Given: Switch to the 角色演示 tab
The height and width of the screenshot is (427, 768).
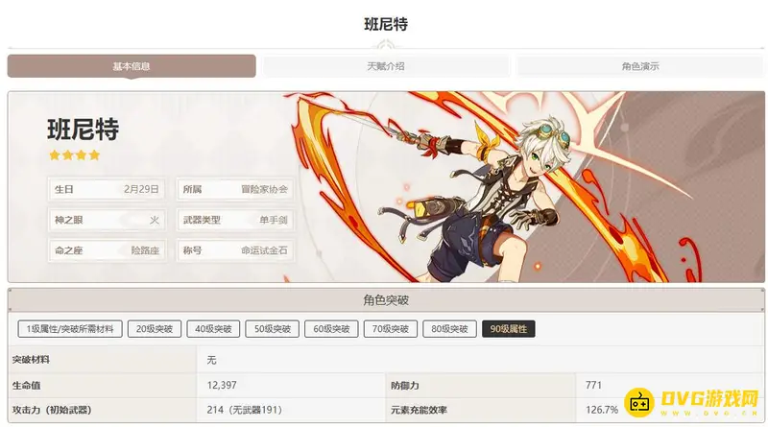Looking at the screenshot, I should point(640,66).
